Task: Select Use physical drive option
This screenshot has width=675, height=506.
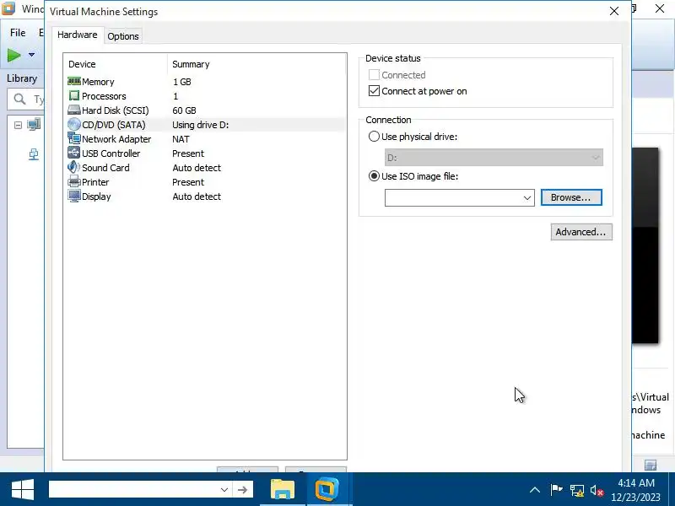Action: 374,137
